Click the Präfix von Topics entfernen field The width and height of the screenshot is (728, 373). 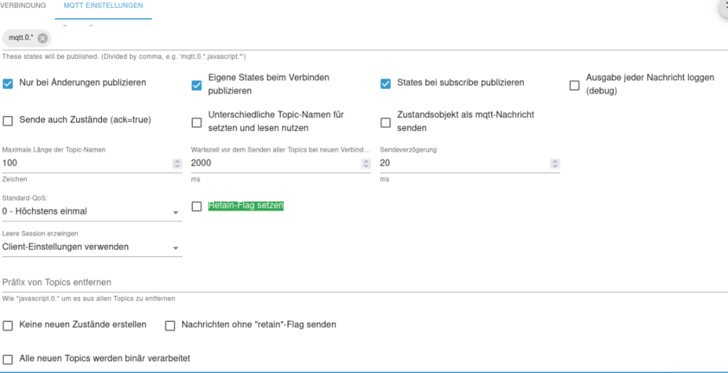(x=364, y=283)
